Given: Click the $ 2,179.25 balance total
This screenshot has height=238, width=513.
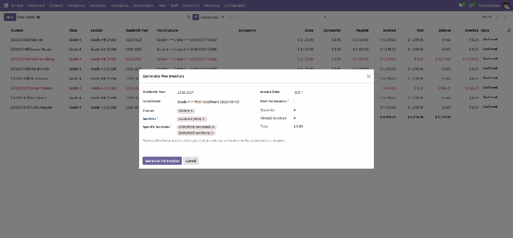Looking at the screenshot, I should click(x=443, y=117).
